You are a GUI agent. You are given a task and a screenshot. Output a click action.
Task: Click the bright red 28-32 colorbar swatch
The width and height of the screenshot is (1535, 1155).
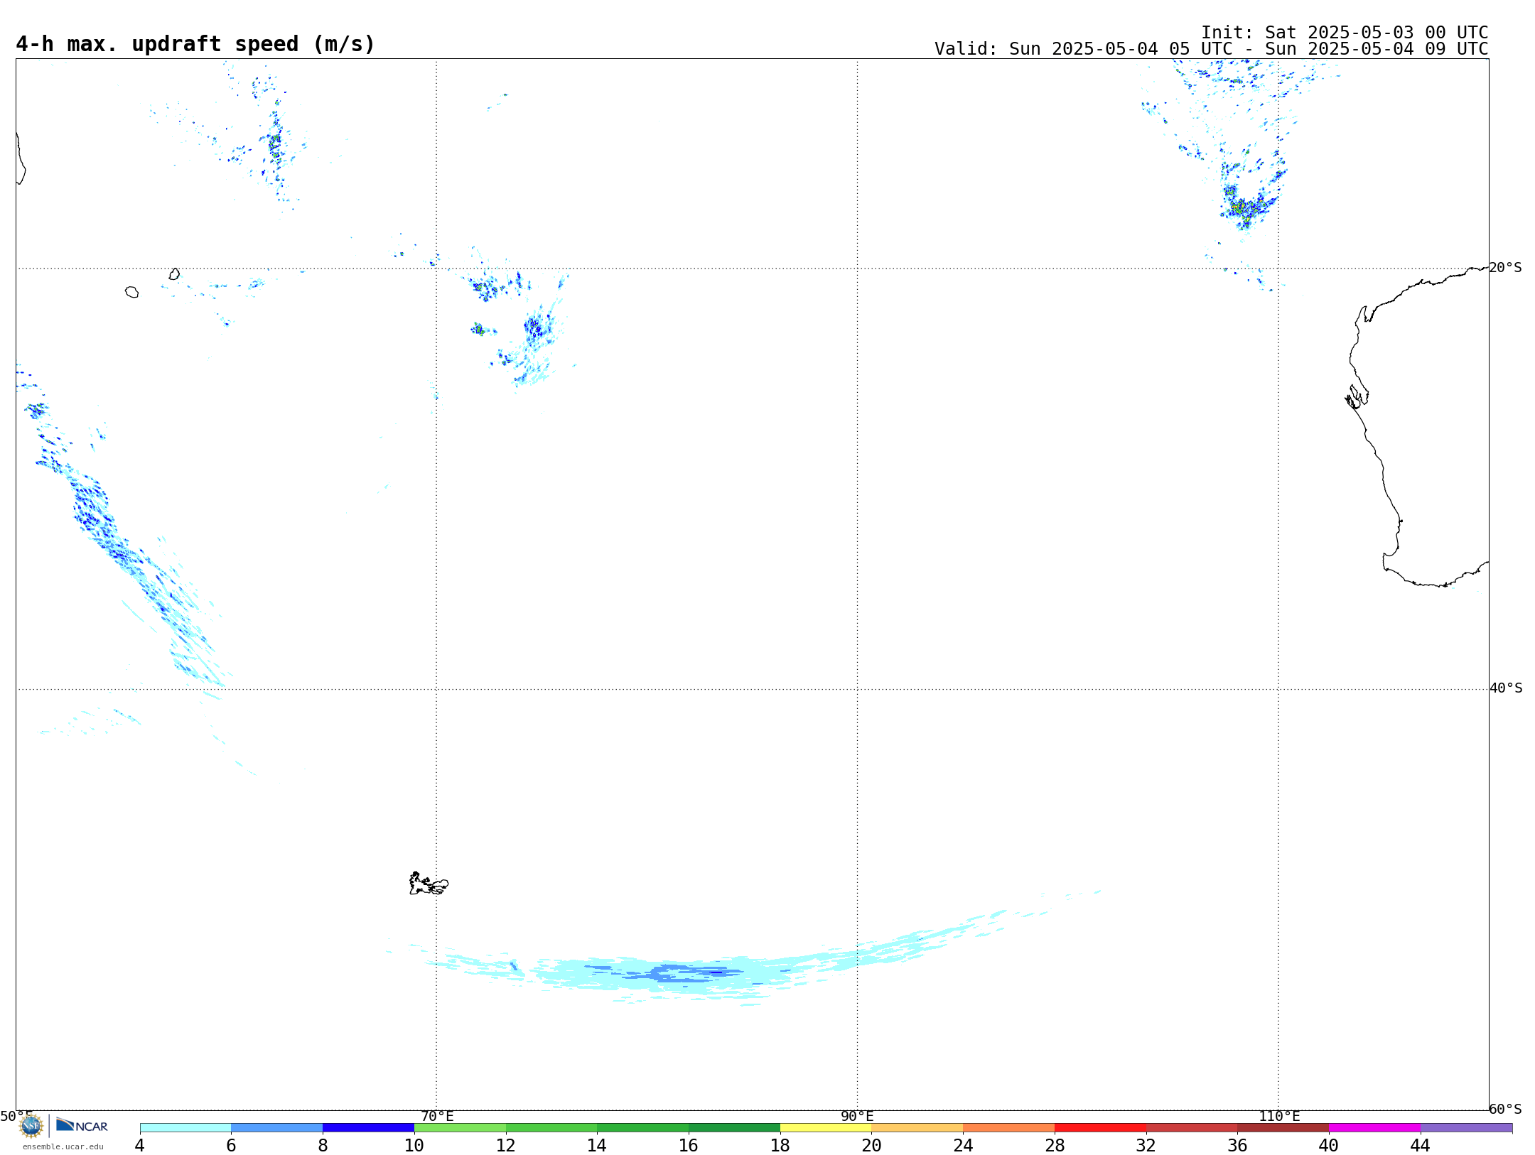(x=1100, y=1128)
